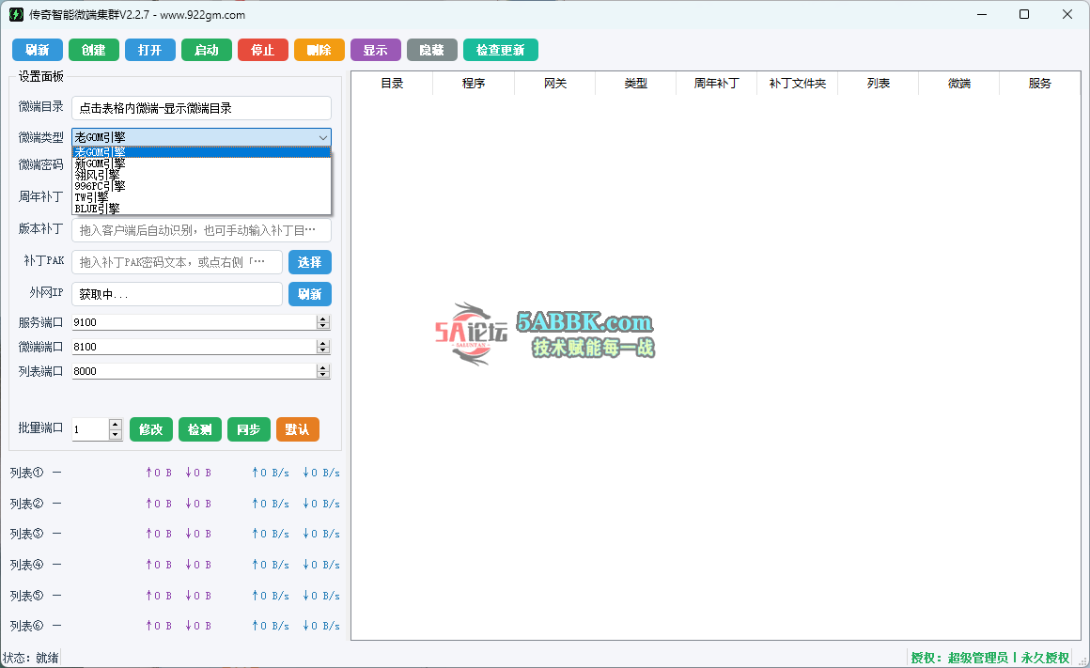Click into the 微端目录 input field
The width and height of the screenshot is (1090, 668).
(x=202, y=108)
